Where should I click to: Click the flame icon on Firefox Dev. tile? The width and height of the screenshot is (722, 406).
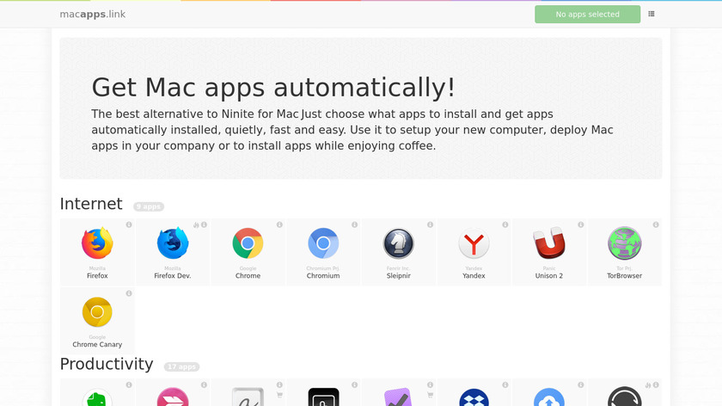coord(196,225)
